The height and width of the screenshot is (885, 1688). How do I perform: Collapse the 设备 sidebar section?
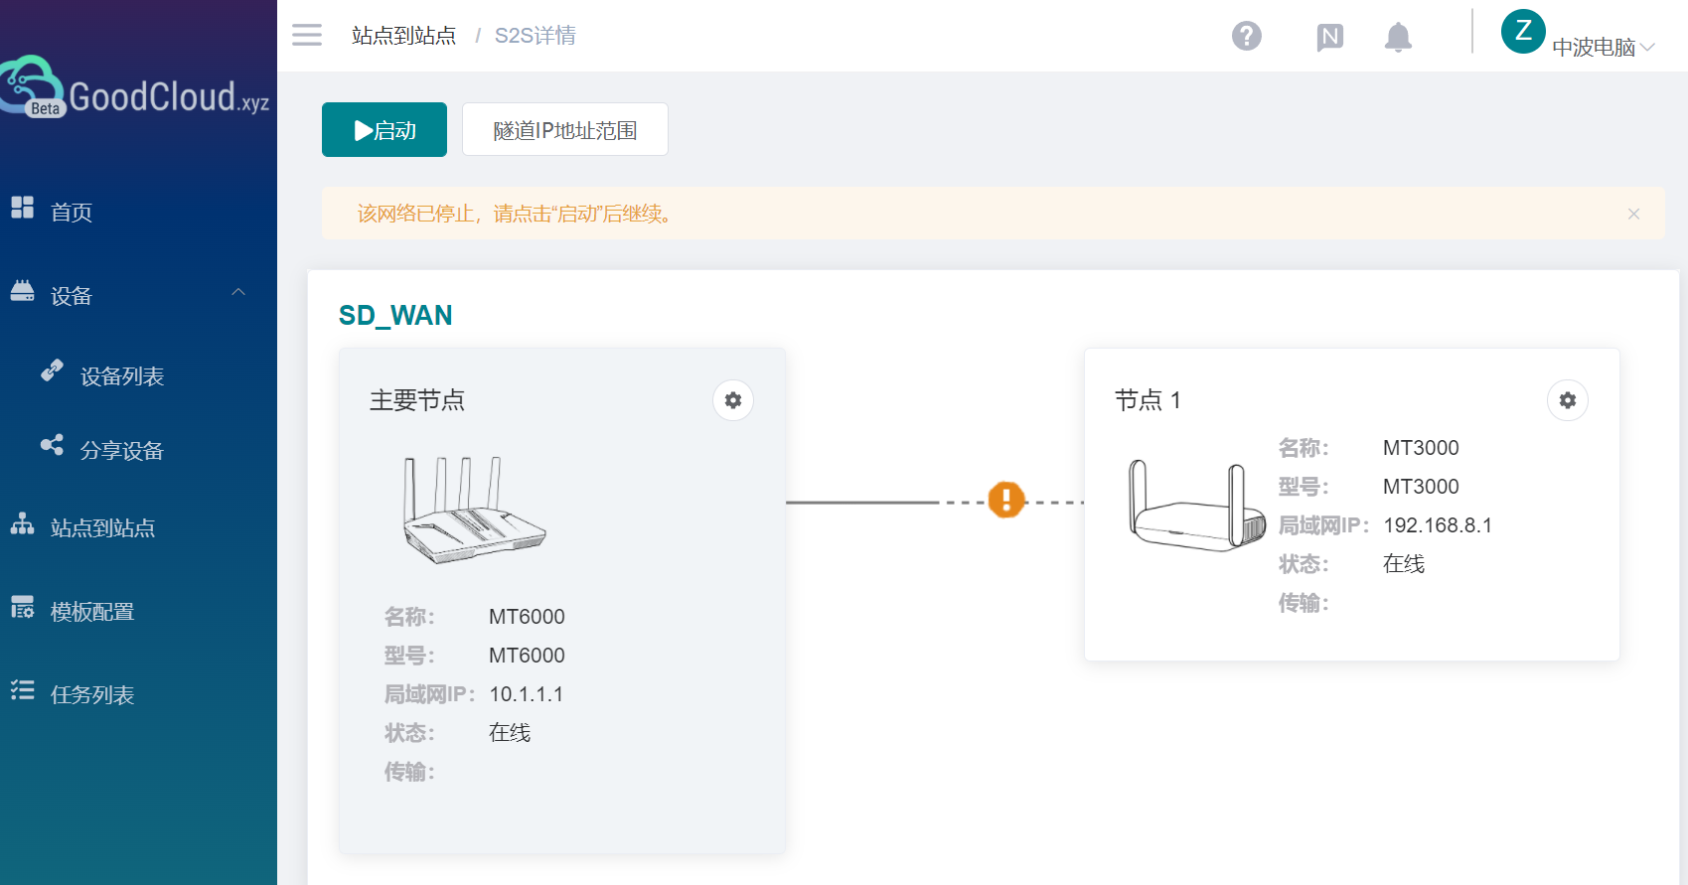tap(238, 293)
